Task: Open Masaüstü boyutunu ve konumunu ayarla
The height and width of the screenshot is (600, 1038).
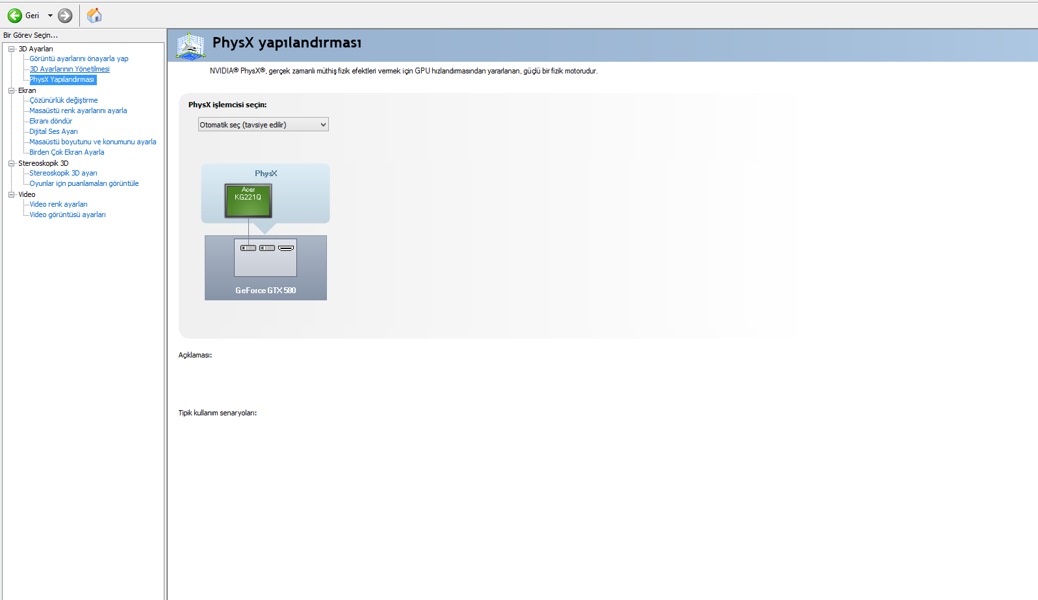Action: (x=93, y=142)
